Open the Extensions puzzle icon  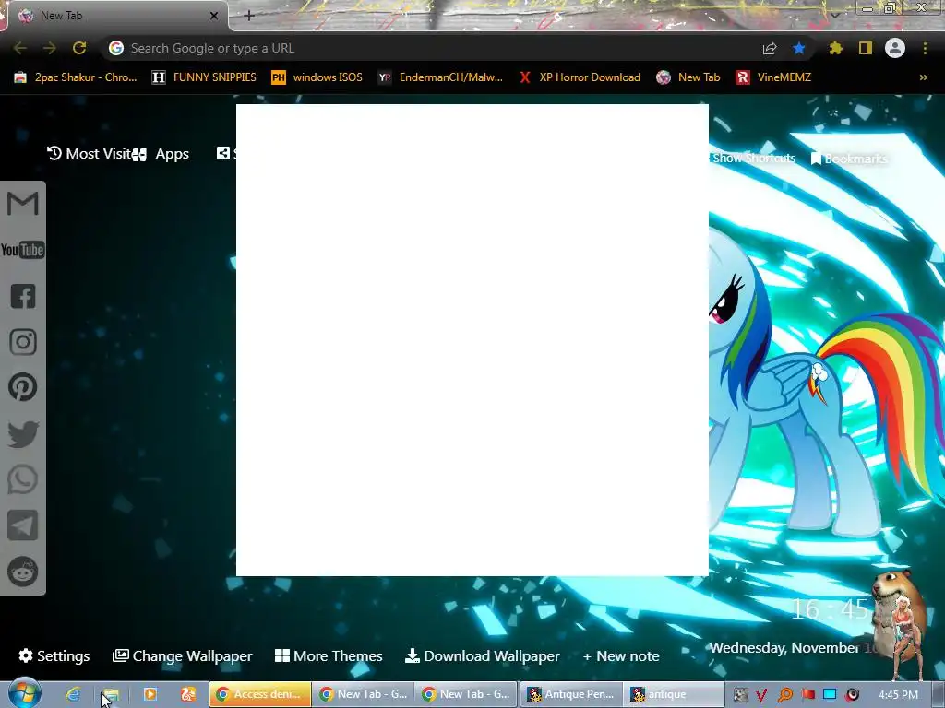coord(836,48)
